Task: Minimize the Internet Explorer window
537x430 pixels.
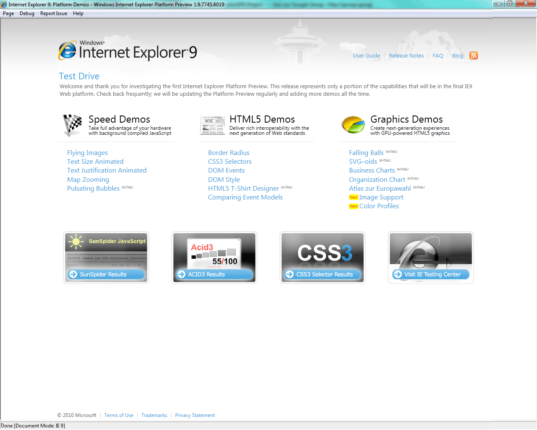Action: click(x=499, y=3)
